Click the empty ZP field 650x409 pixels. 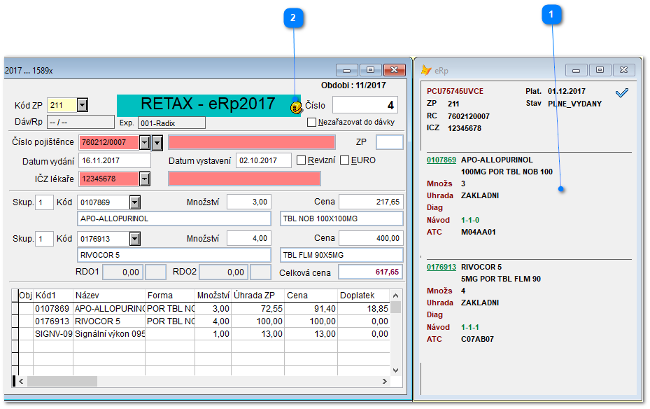point(389,142)
